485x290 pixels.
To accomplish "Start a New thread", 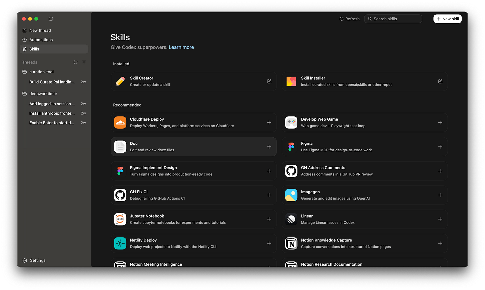I will (x=54, y=30).
